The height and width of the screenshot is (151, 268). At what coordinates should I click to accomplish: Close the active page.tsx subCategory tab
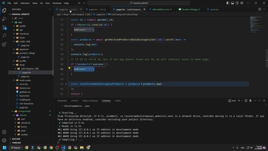[144, 9]
